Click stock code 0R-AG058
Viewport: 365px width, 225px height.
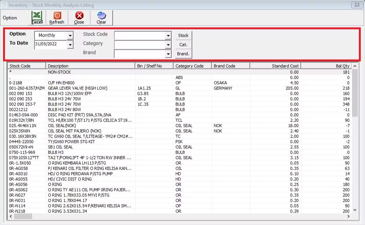18,168
